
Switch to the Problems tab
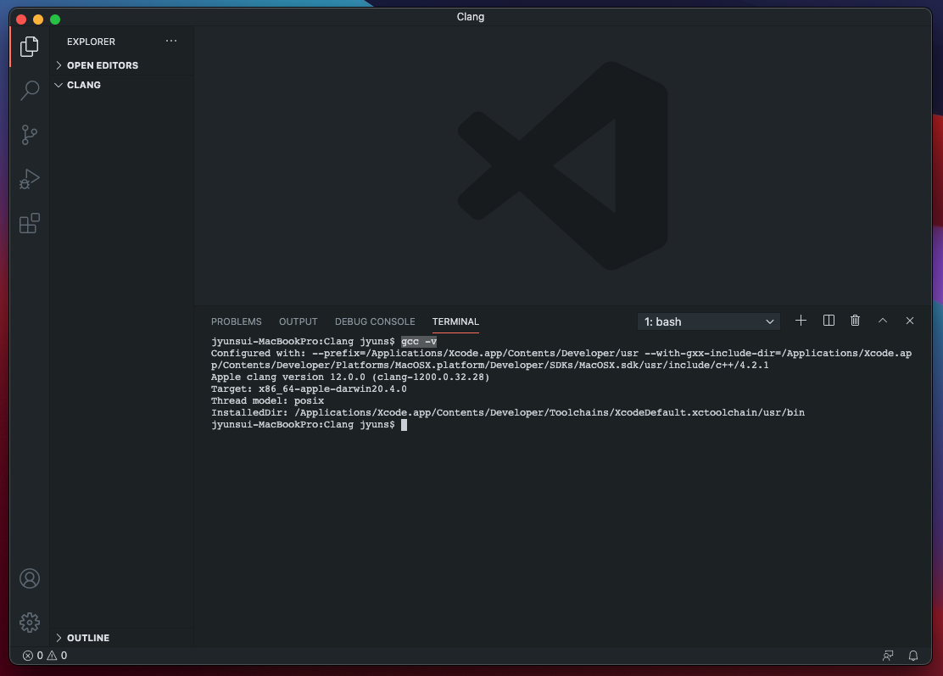point(237,321)
